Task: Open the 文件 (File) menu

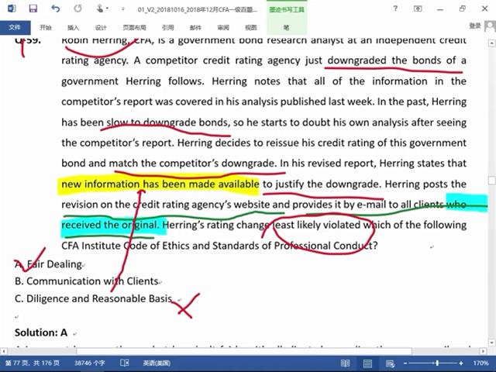Action: [x=15, y=26]
